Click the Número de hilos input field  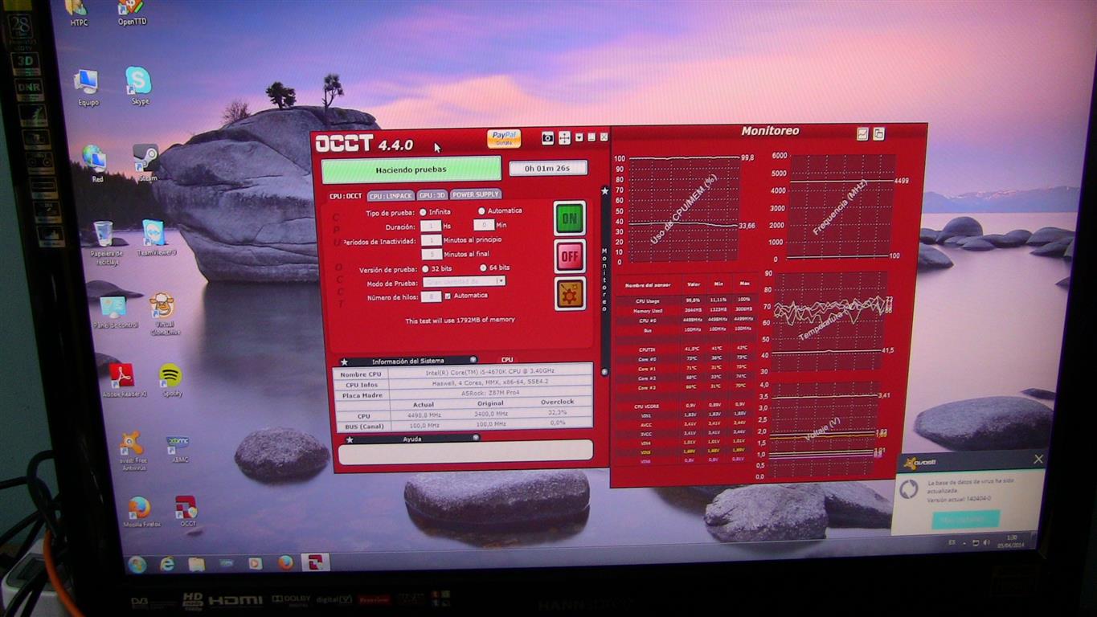pos(432,296)
